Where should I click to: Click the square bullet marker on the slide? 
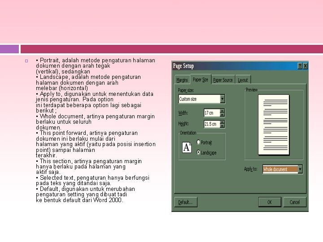point(26,61)
